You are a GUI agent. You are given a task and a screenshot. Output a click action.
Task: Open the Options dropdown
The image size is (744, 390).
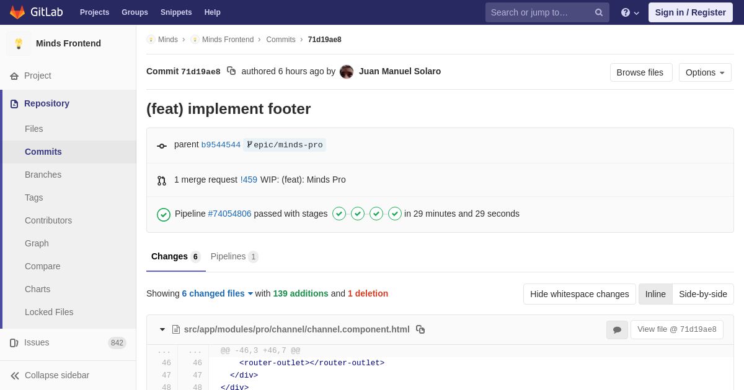coord(705,72)
